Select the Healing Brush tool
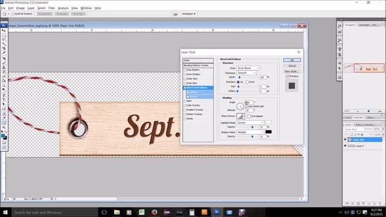 click(4, 58)
